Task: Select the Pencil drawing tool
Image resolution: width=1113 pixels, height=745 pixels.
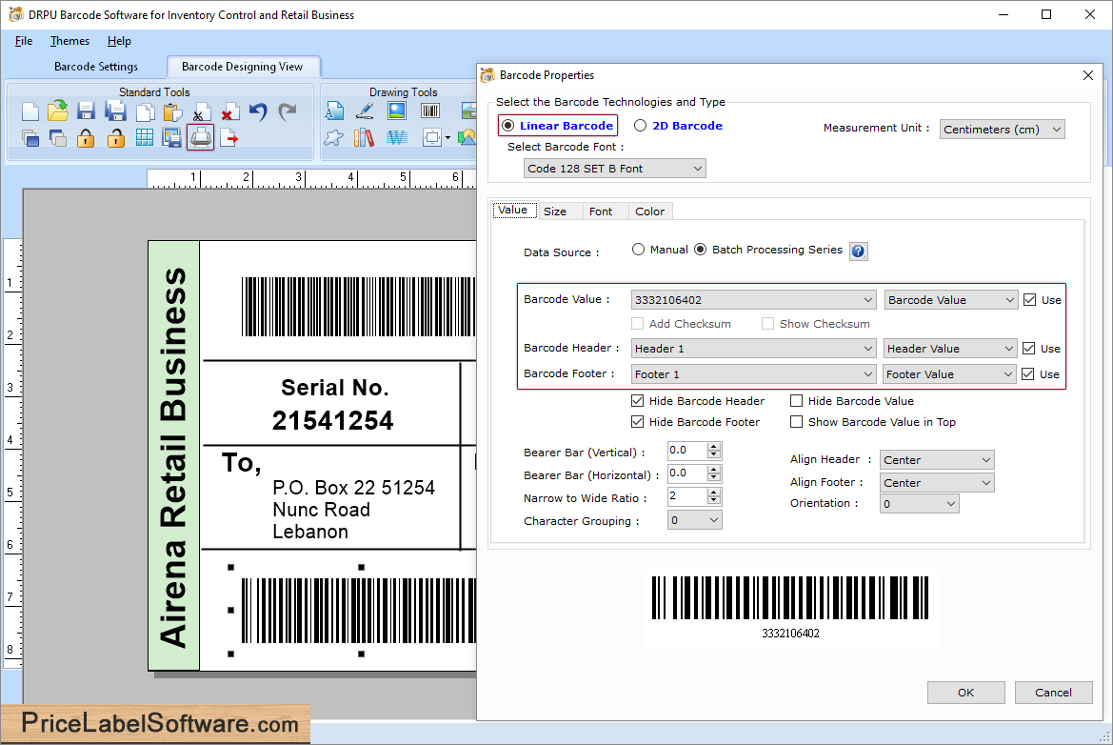Action: [x=365, y=111]
